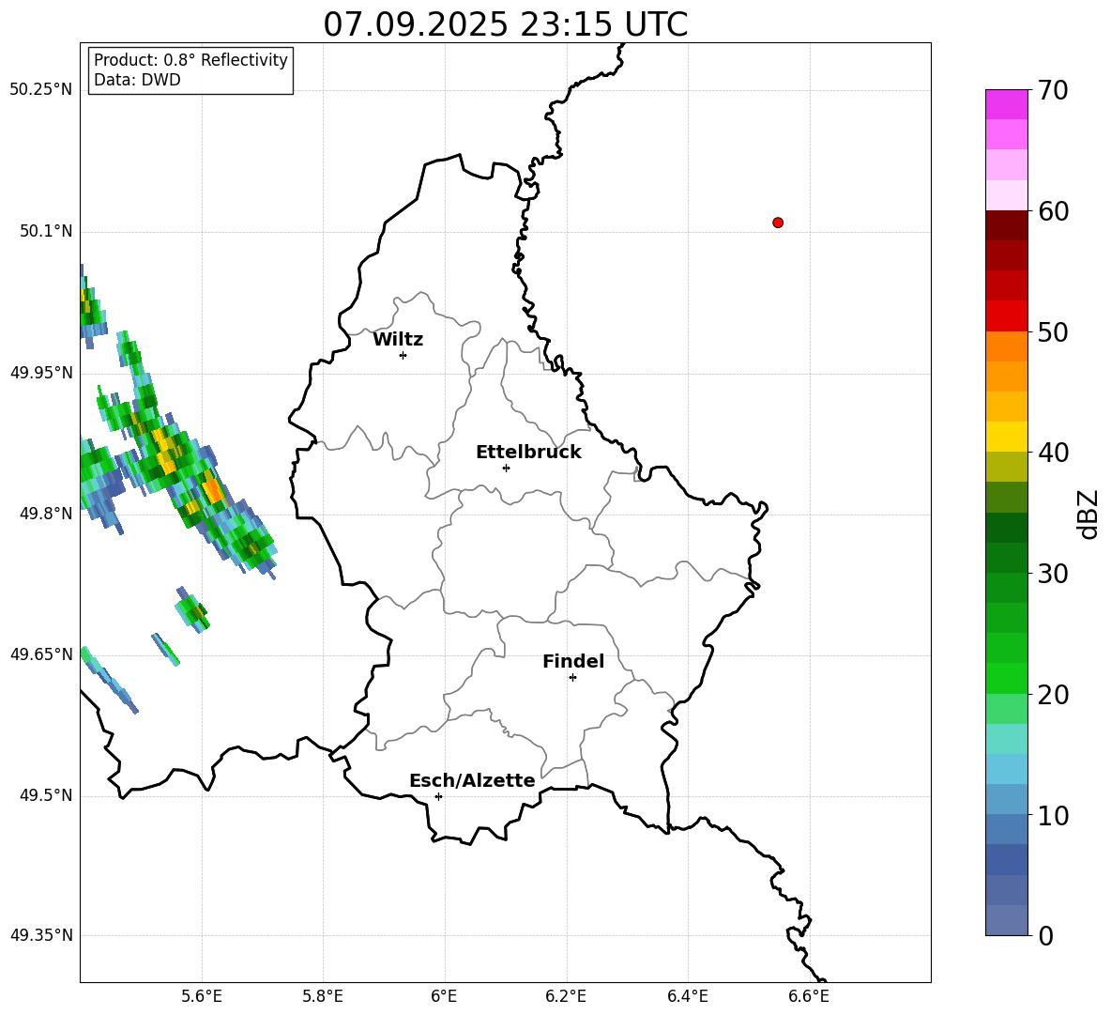Image resolution: width=1111 pixels, height=1015 pixels.
Task: Click the 5.6°E longitude label
Action: [x=202, y=996]
